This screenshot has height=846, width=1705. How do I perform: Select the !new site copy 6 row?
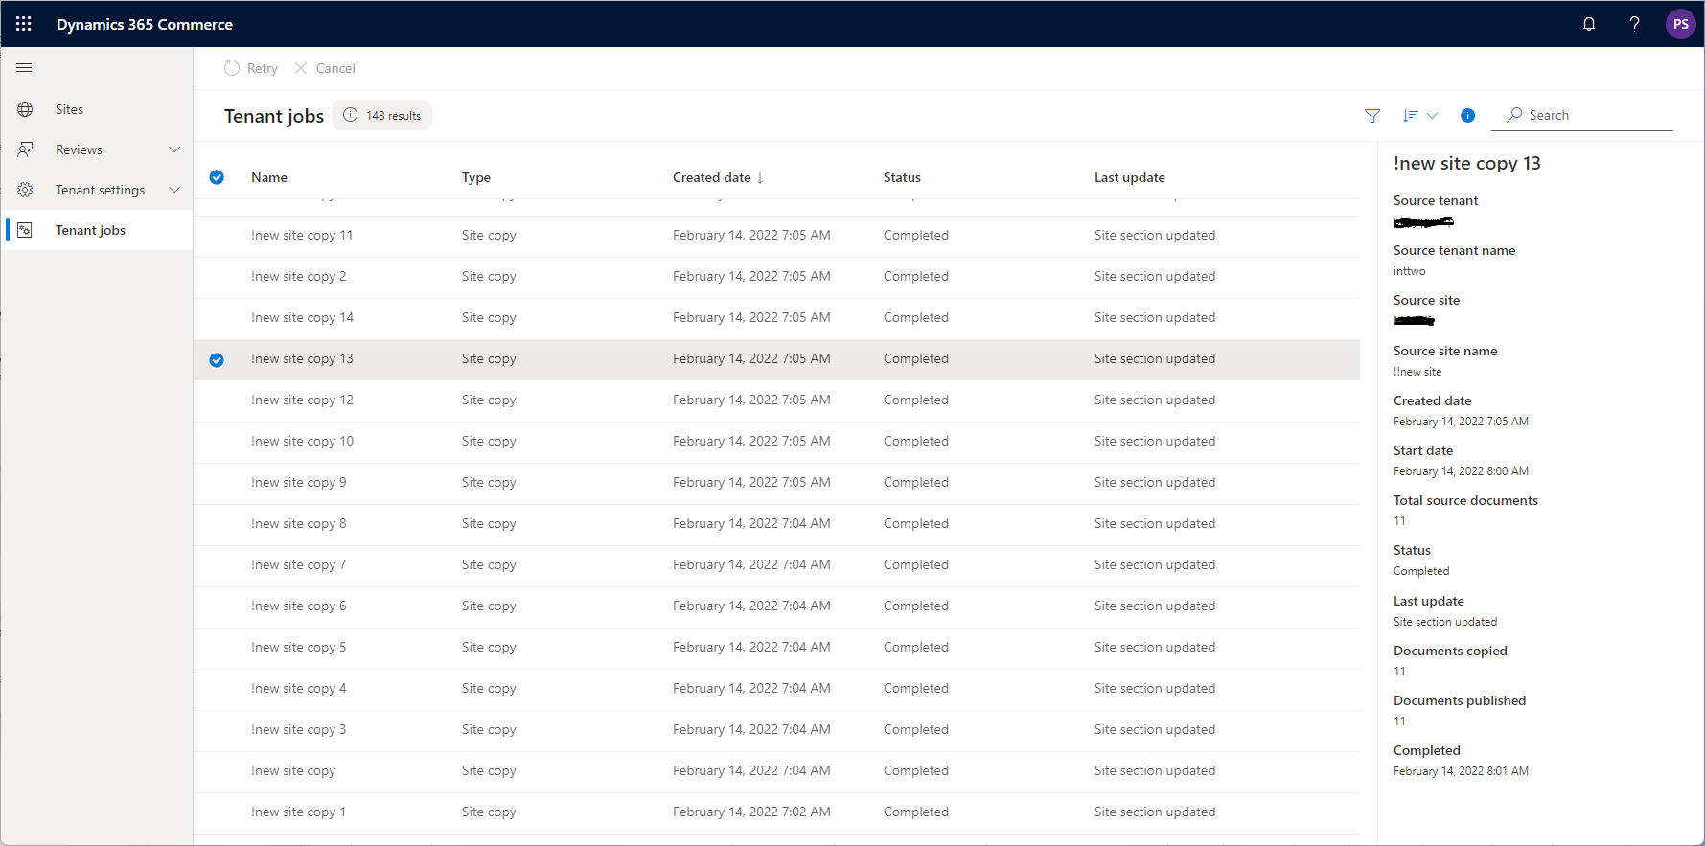[776, 606]
